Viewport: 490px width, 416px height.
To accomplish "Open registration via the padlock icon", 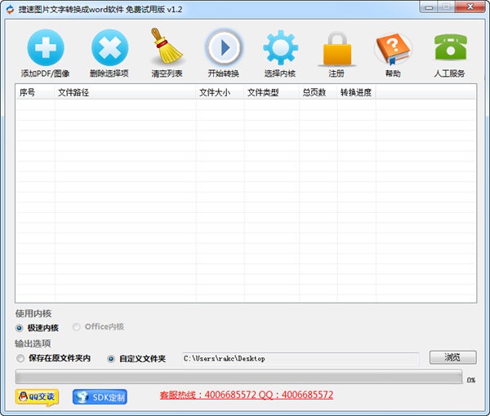I will (336, 48).
